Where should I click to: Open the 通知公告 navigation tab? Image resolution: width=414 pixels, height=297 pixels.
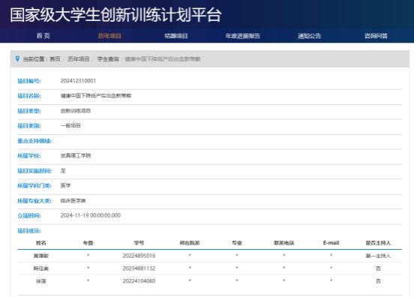(309, 36)
